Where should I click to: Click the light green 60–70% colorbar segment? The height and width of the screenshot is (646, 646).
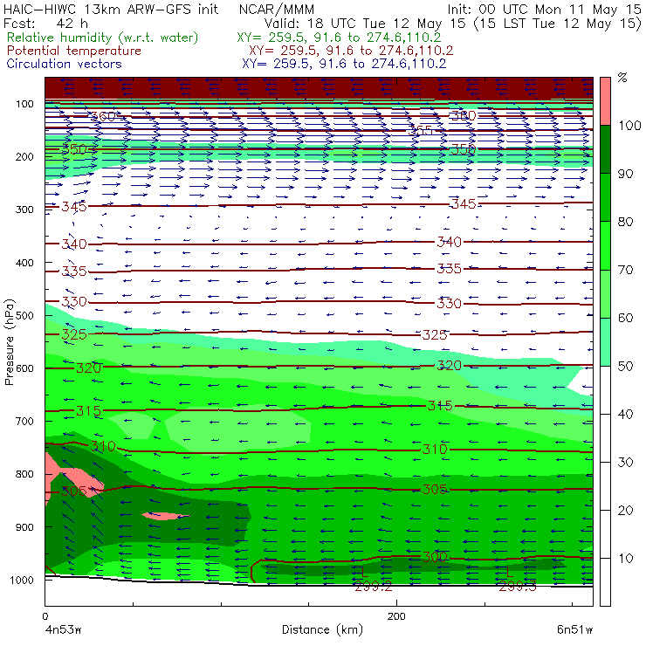(x=605, y=293)
